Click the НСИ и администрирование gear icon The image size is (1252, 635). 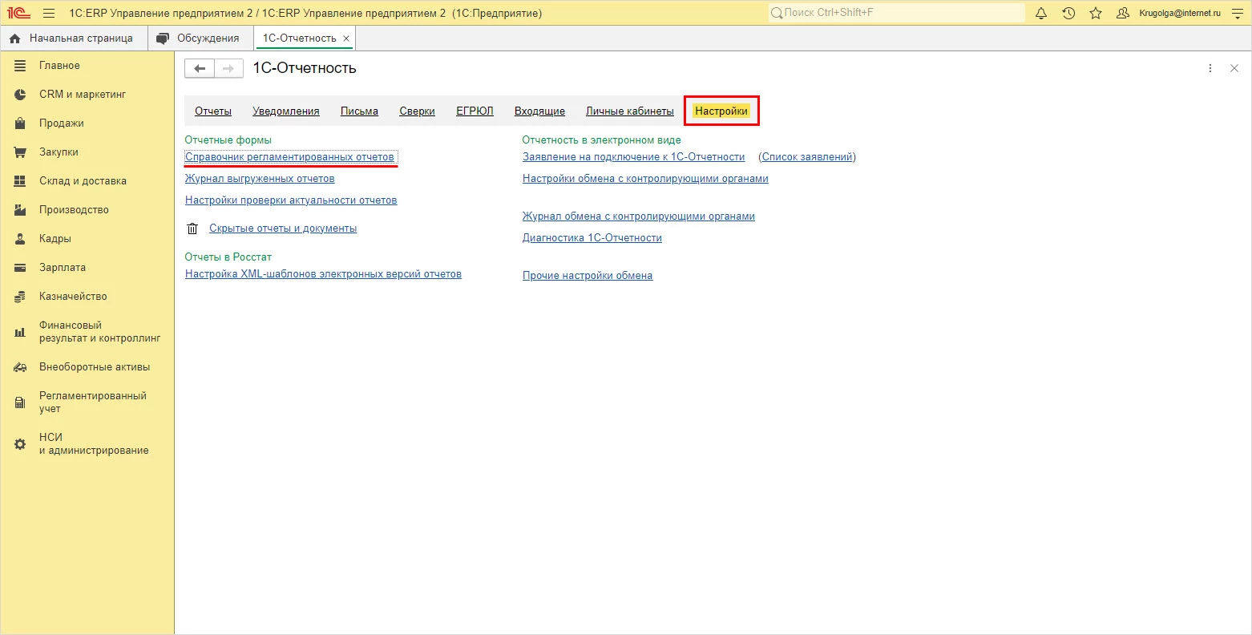click(x=20, y=444)
